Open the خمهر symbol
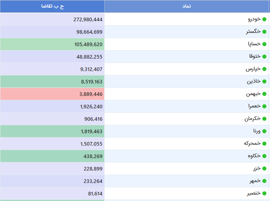 (x=255, y=181)
